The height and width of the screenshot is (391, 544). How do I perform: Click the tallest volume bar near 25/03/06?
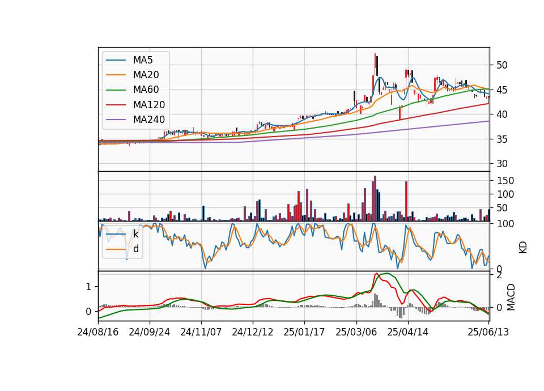[375, 198]
